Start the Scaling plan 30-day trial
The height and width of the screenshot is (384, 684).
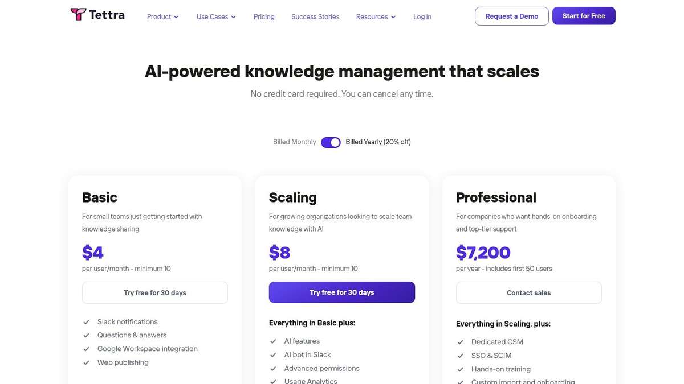[x=342, y=292]
